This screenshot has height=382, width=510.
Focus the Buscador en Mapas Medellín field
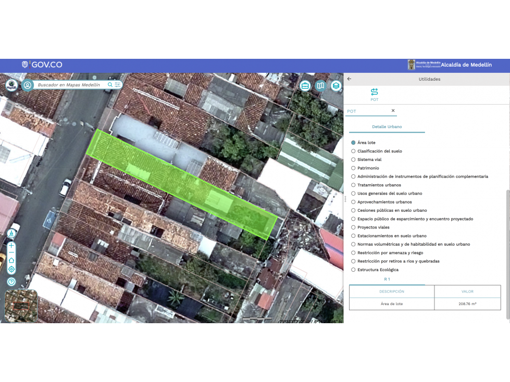69,85
